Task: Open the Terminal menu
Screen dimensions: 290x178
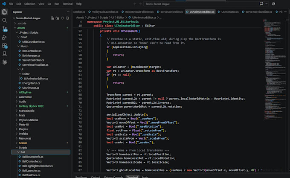Action: [67, 4]
